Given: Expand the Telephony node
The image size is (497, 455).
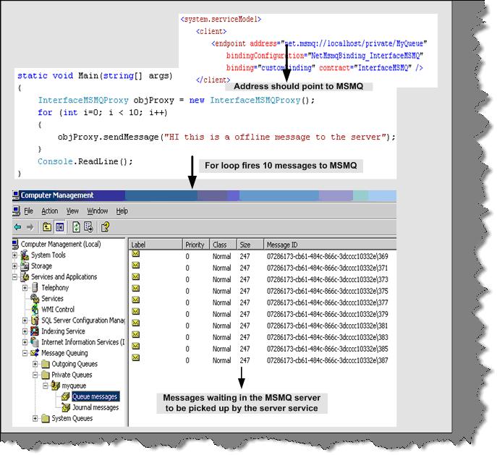Looking at the screenshot, I should click(25, 288).
